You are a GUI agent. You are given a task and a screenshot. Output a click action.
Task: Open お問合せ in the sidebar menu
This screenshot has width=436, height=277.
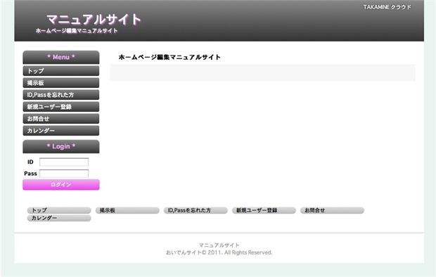coord(61,119)
